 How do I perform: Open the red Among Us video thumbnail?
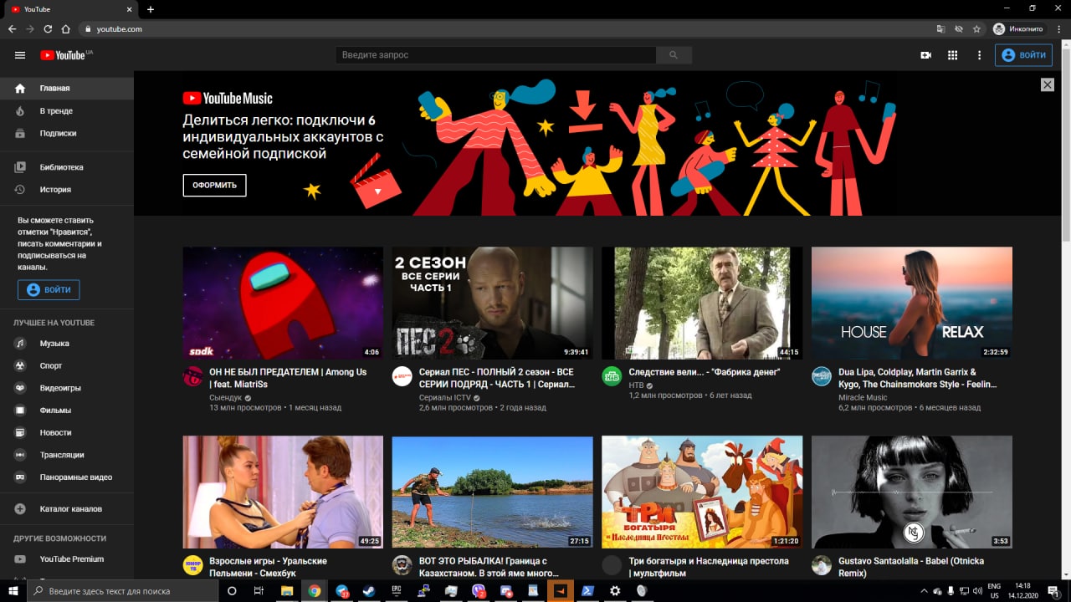[x=283, y=303]
